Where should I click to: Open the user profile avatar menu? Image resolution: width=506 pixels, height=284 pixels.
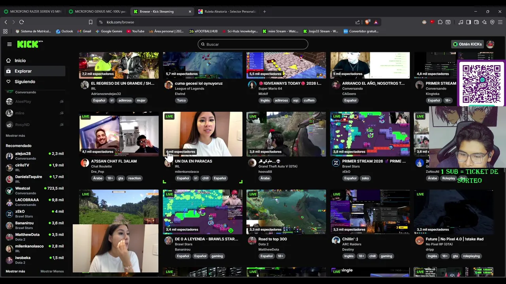(490, 44)
